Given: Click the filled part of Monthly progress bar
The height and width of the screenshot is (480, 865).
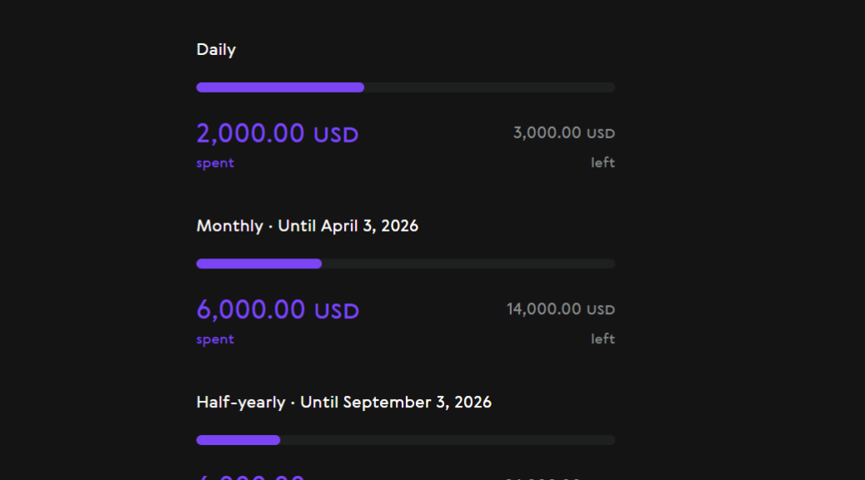Looking at the screenshot, I should 258,264.
